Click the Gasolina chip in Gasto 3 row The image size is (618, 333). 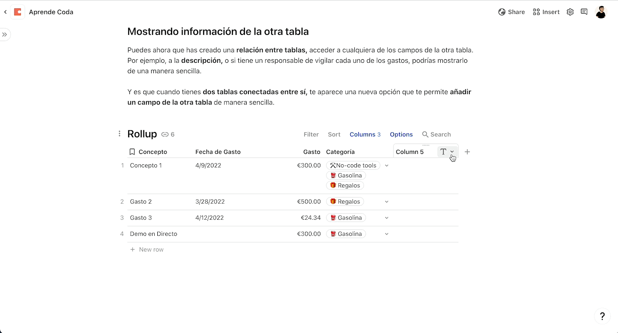[x=346, y=217]
